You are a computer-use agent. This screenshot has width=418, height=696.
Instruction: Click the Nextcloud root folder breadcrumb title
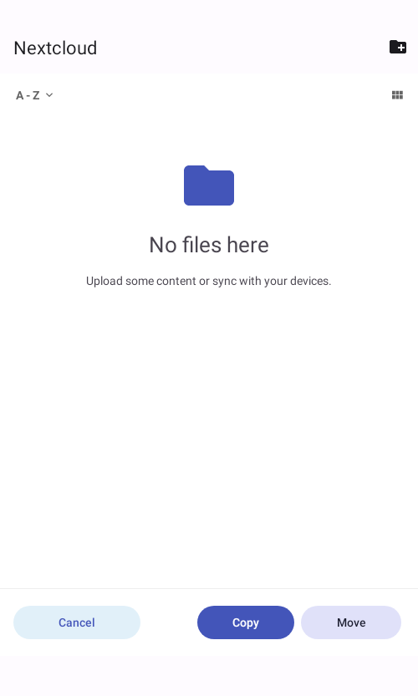[x=55, y=48]
